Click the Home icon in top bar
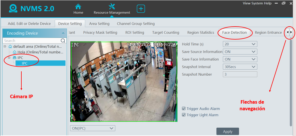 [78, 7]
